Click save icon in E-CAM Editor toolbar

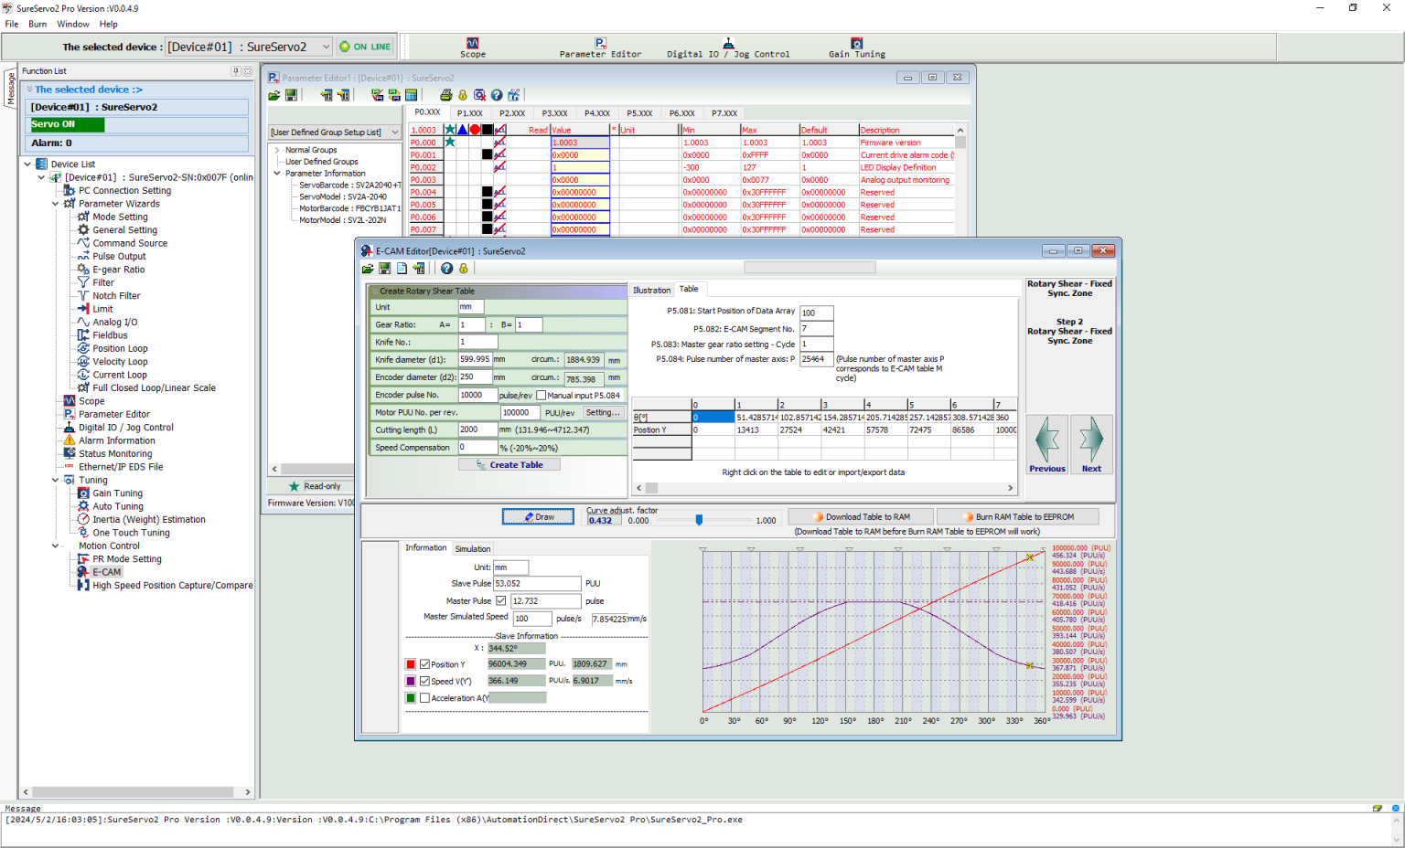click(385, 269)
